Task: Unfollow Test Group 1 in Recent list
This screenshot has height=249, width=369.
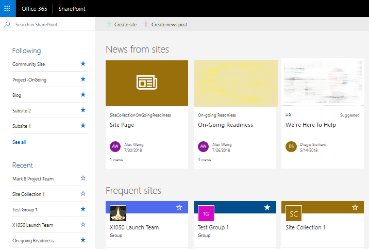Action: [83, 209]
